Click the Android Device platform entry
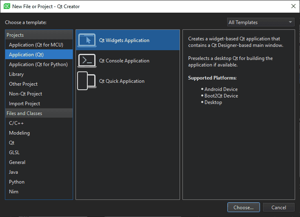This screenshot has height=217, width=300. point(221,89)
